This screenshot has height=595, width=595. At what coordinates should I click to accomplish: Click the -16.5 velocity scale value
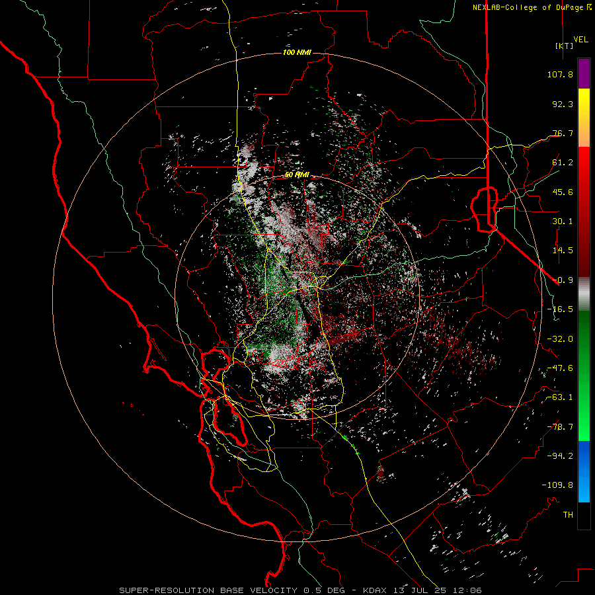560,309
